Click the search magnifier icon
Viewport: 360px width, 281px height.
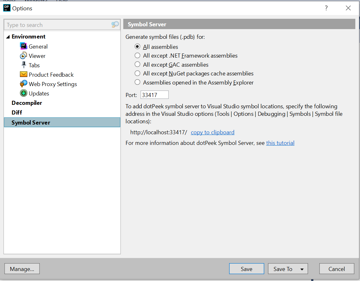tap(115, 25)
